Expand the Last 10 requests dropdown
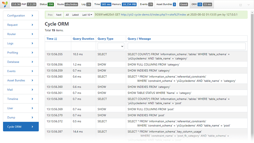The width and height of the screenshot is (254, 143). coord(87,15)
